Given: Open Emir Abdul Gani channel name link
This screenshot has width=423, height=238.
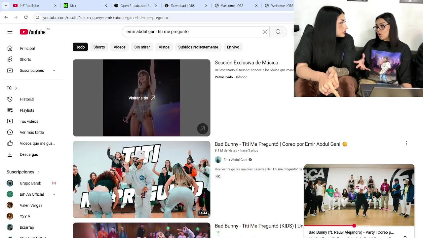Looking at the screenshot, I should (235, 160).
